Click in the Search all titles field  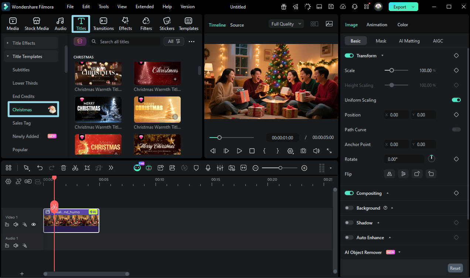point(125,41)
